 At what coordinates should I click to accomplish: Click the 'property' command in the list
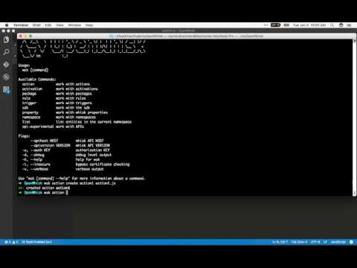click(x=30, y=112)
